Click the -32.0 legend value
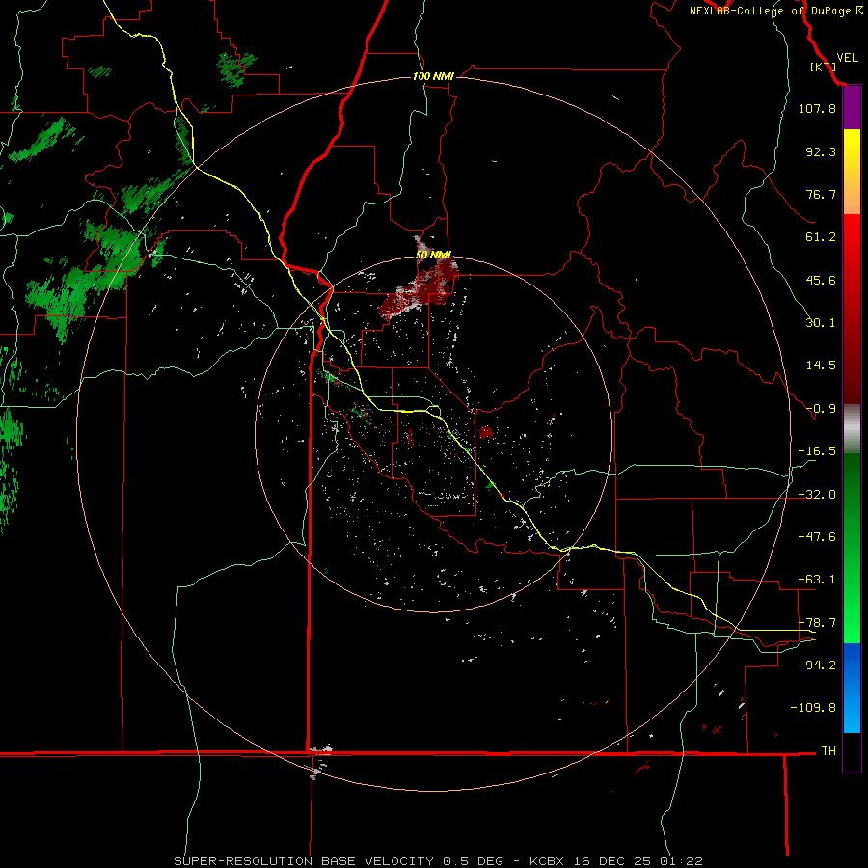868x868 pixels. click(x=817, y=495)
